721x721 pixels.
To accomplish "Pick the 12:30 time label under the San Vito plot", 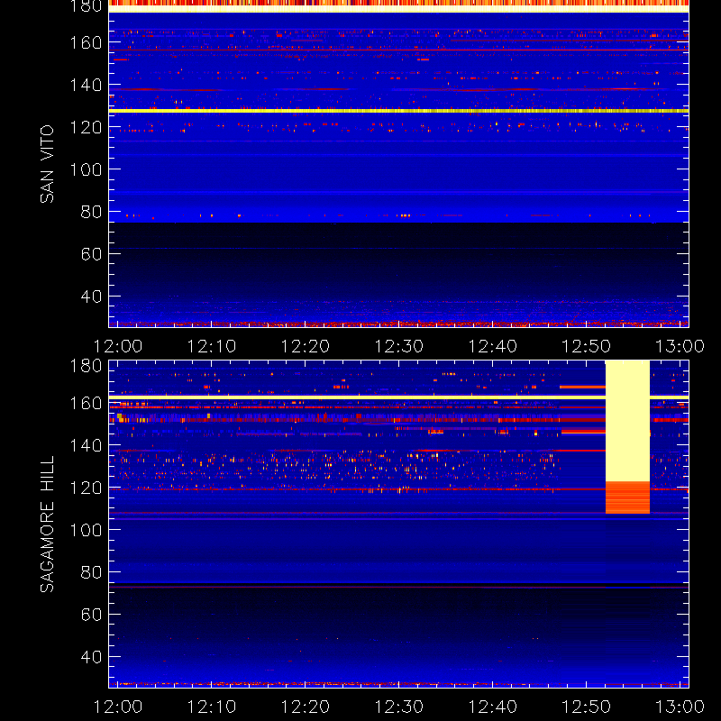I will [399, 346].
